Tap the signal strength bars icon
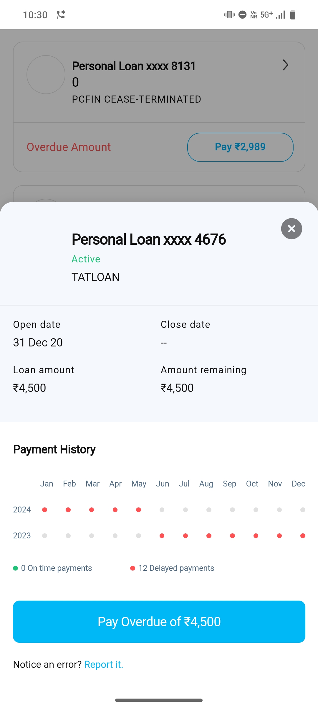 (281, 14)
